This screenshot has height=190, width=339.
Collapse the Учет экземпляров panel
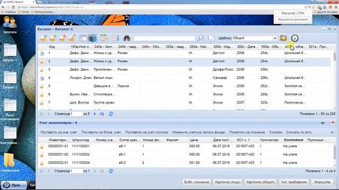click(323, 123)
